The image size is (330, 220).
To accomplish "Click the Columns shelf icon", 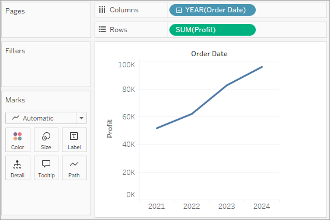I will point(102,10).
